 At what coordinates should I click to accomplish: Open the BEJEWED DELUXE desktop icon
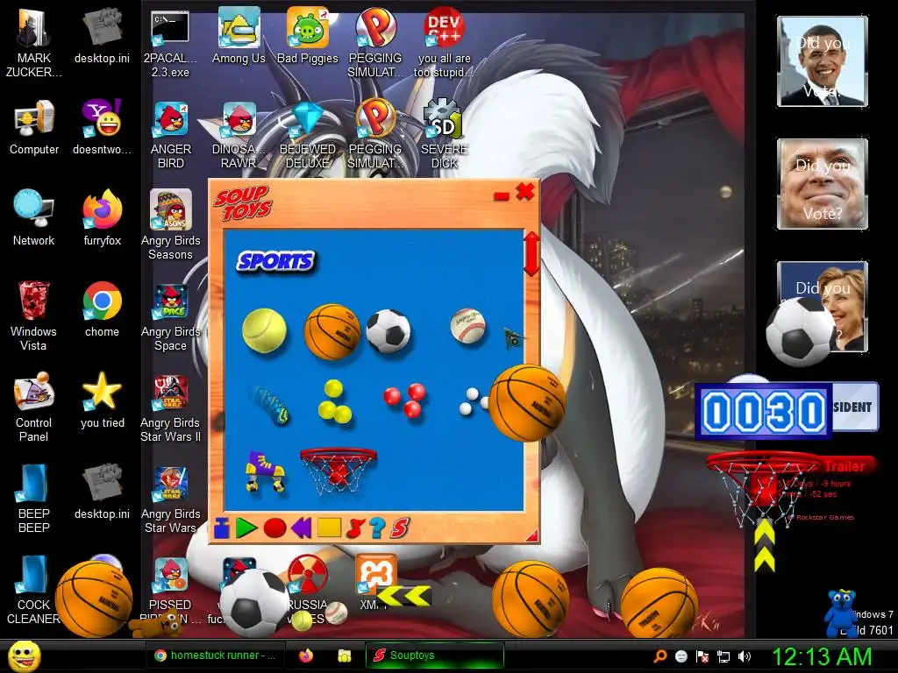308,135
